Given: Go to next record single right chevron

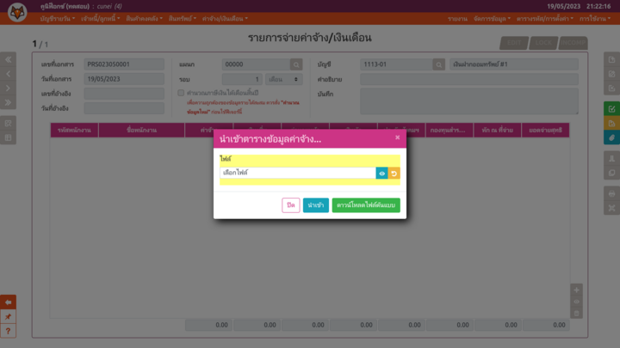Looking at the screenshot, I should [x=9, y=88].
